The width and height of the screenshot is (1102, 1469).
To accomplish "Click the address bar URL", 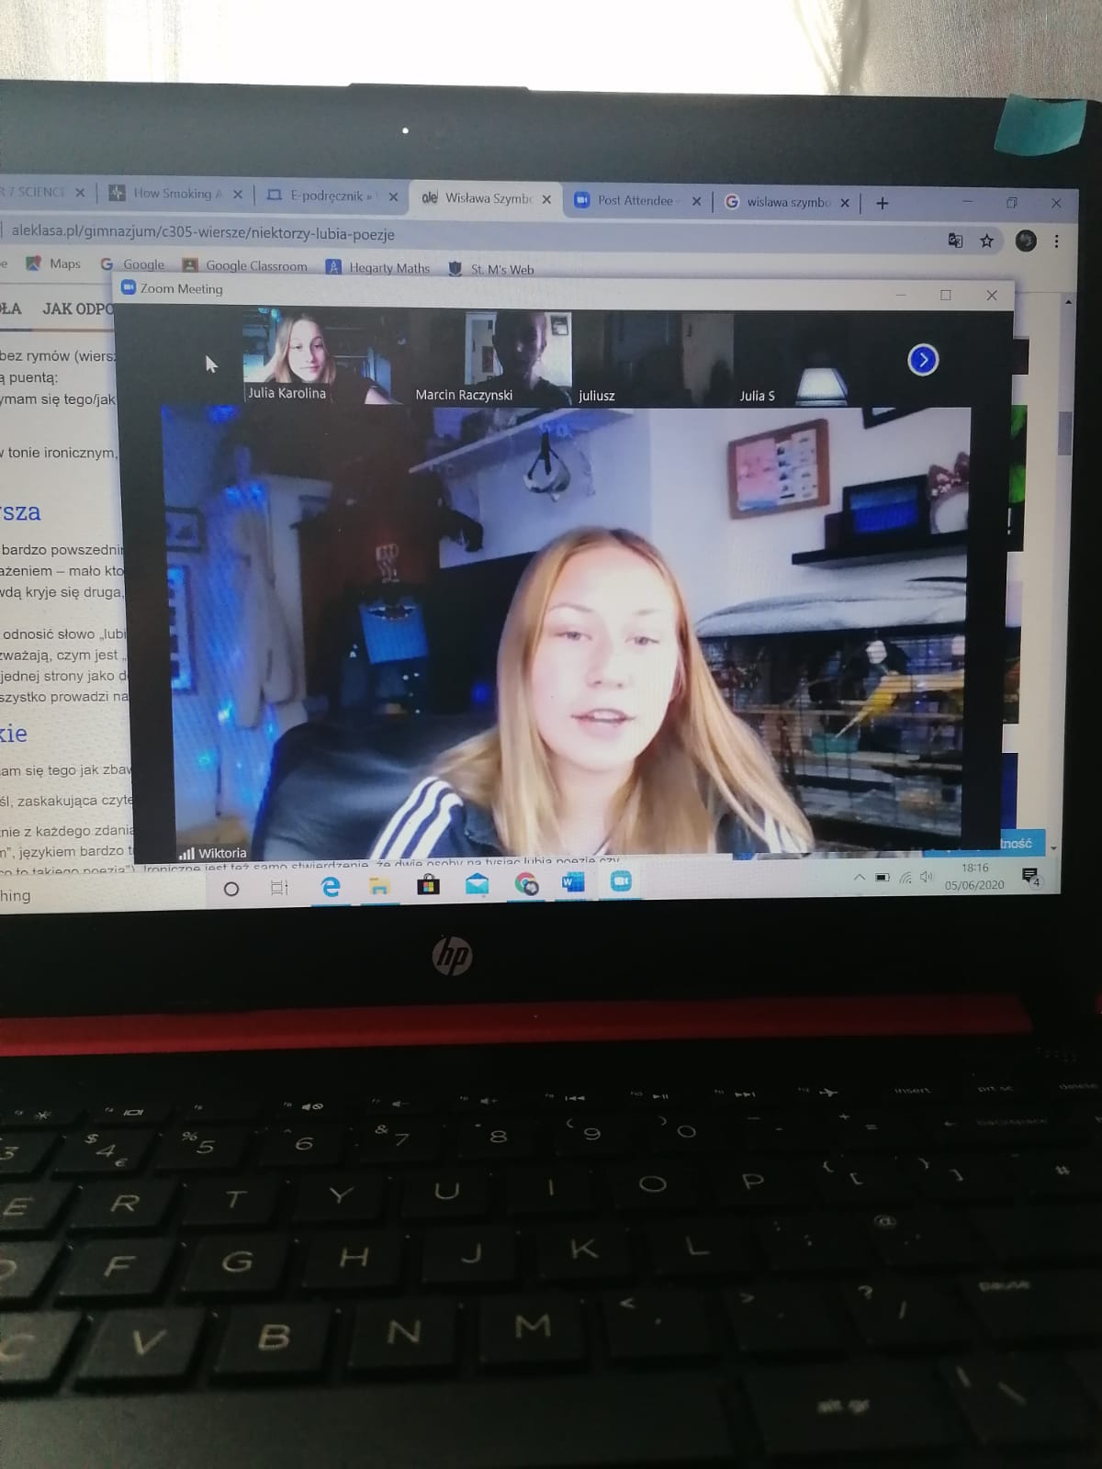I will tap(202, 234).
